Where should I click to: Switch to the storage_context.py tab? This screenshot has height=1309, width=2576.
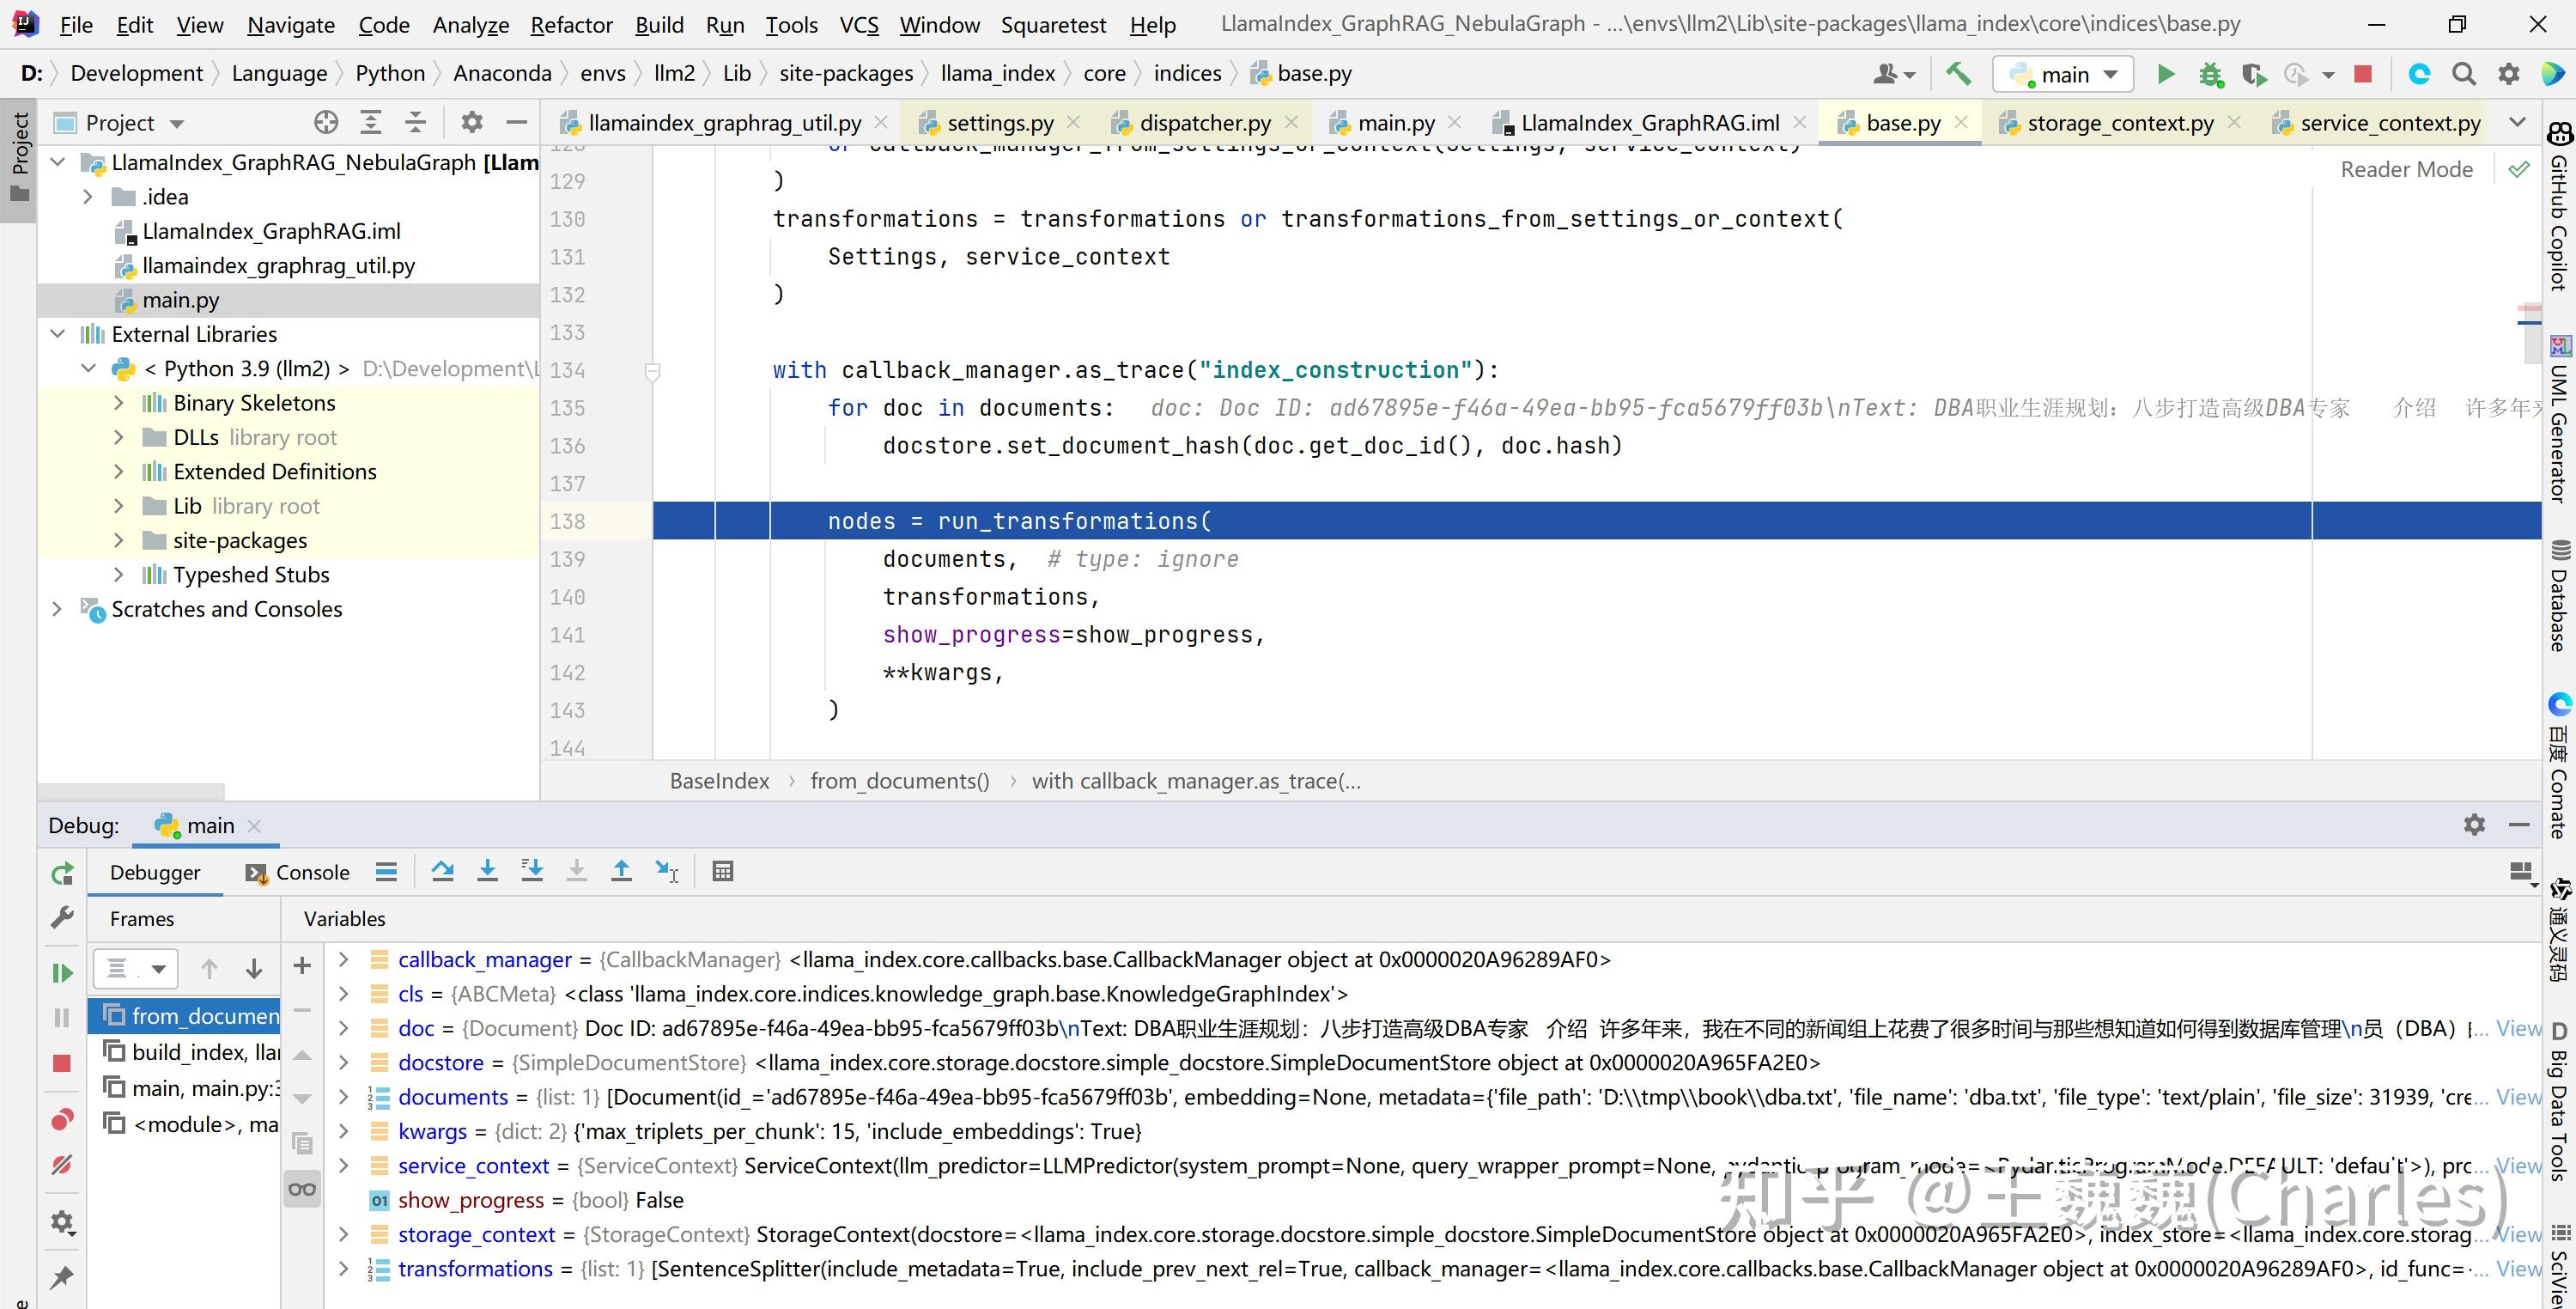2119,123
